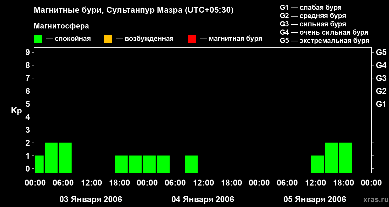Click the '12:00' time label under 03 January
The width and height of the screenshot is (389, 207).
click(x=91, y=183)
